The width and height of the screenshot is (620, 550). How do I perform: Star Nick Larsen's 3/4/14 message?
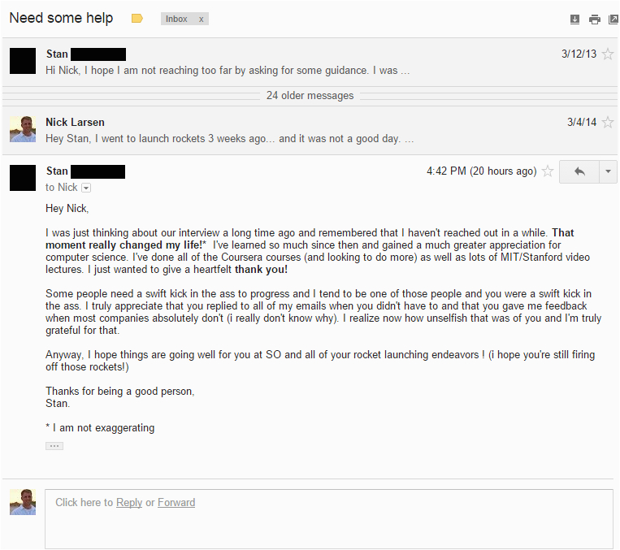(x=608, y=123)
